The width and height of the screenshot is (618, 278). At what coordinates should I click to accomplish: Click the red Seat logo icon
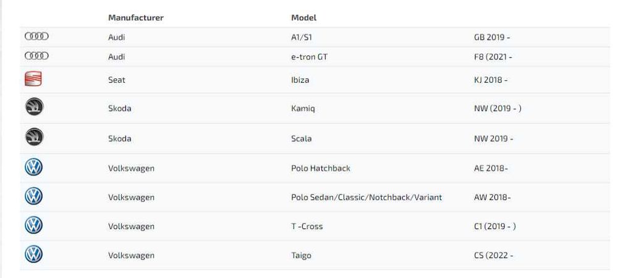33,80
